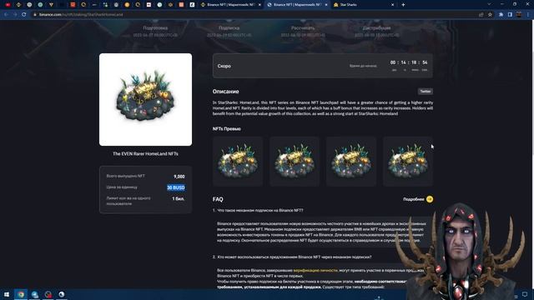Open the yellow верификацию личности link

pyautogui.click(x=315, y=270)
